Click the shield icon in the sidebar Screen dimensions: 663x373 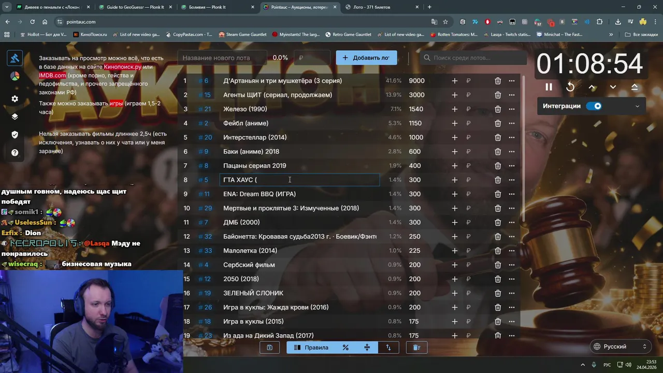pyautogui.click(x=15, y=135)
